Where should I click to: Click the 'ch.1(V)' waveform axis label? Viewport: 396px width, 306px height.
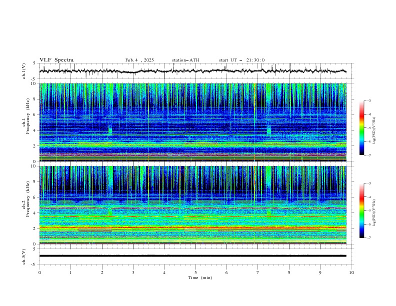[24, 71]
